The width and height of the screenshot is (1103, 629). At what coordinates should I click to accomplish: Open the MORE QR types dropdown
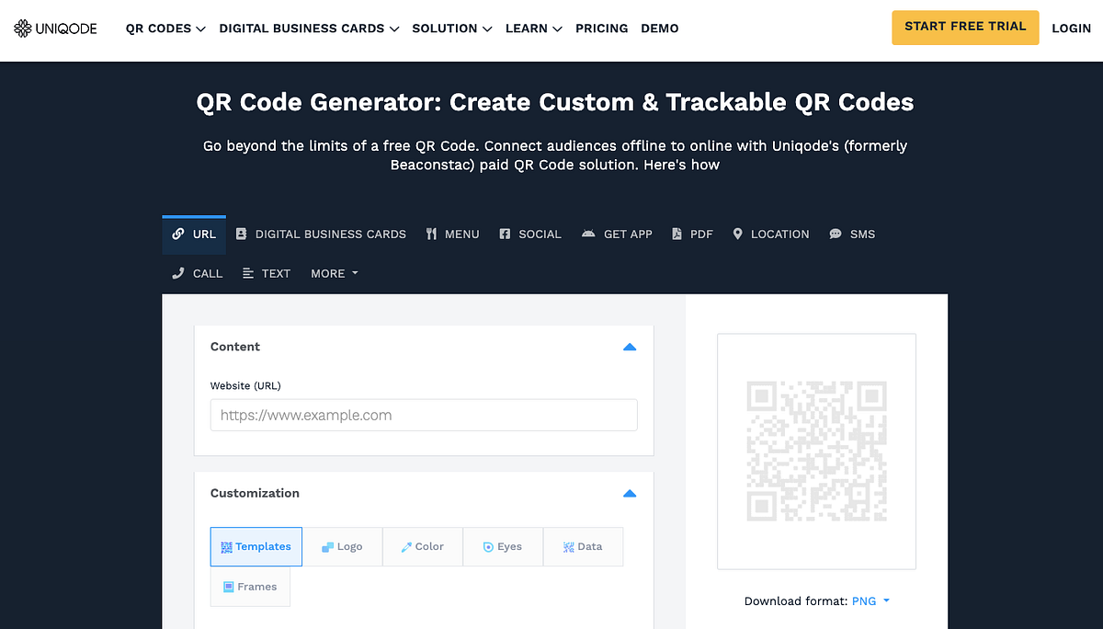[334, 273]
